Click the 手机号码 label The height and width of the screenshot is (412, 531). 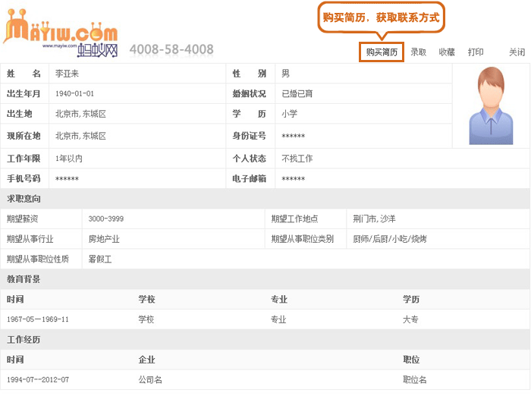tap(24, 178)
